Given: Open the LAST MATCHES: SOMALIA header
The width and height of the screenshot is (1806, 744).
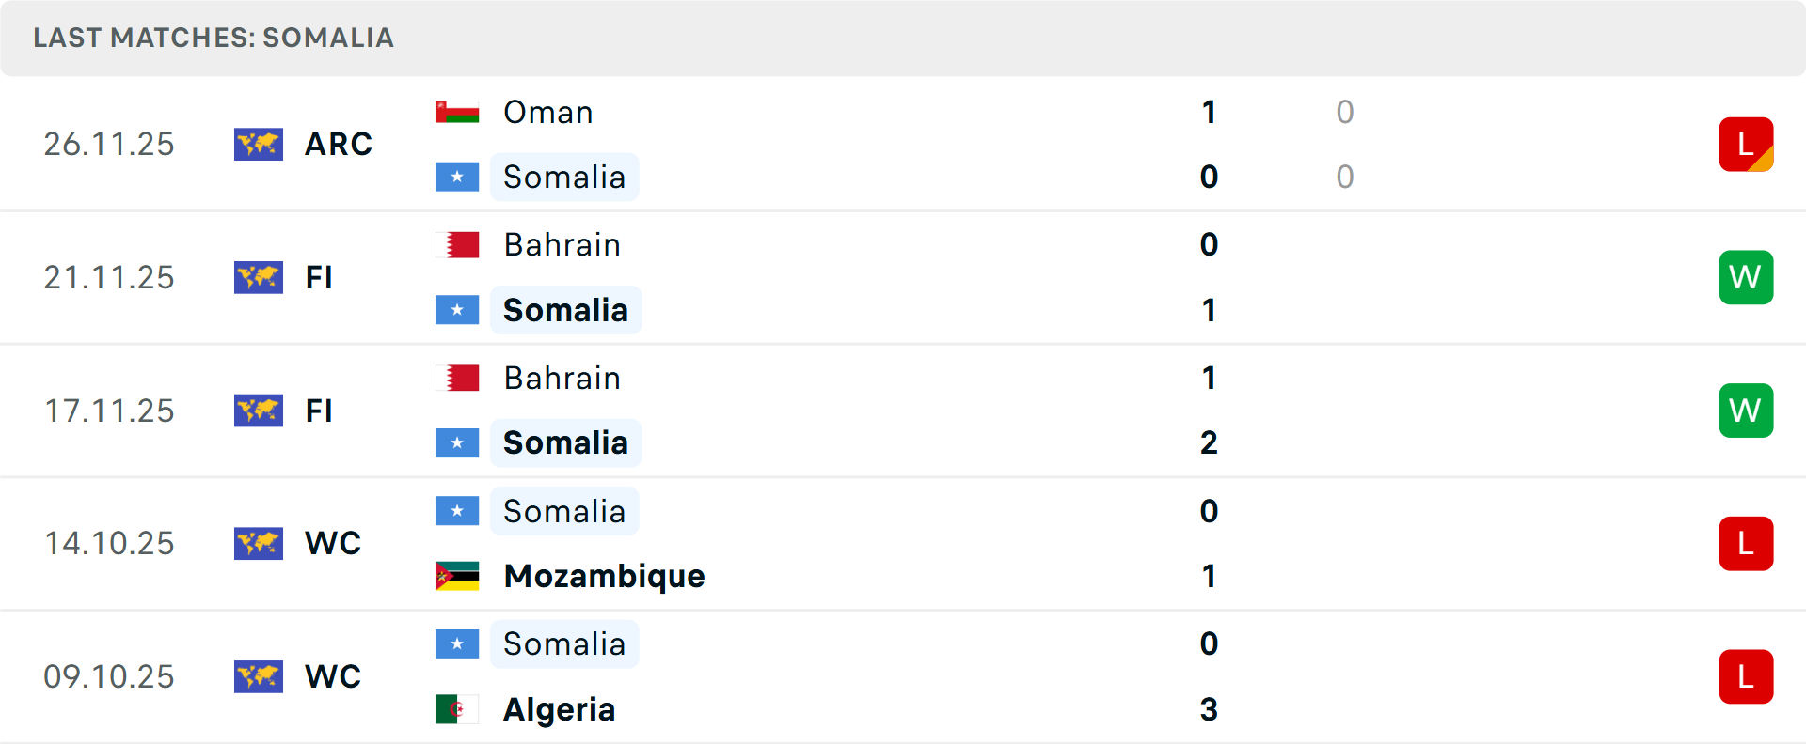Looking at the screenshot, I should (213, 39).
